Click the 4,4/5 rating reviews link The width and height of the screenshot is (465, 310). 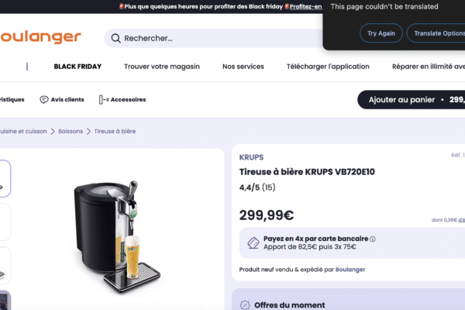click(x=257, y=188)
